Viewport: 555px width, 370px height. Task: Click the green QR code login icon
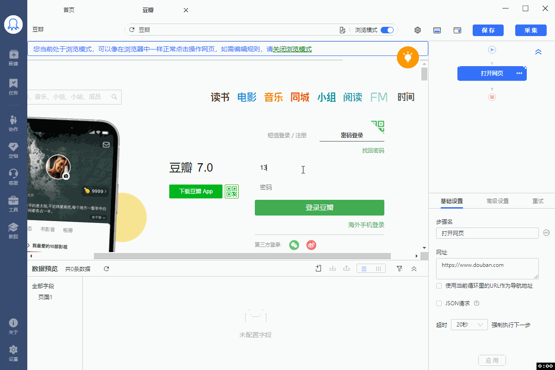point(378,127)
